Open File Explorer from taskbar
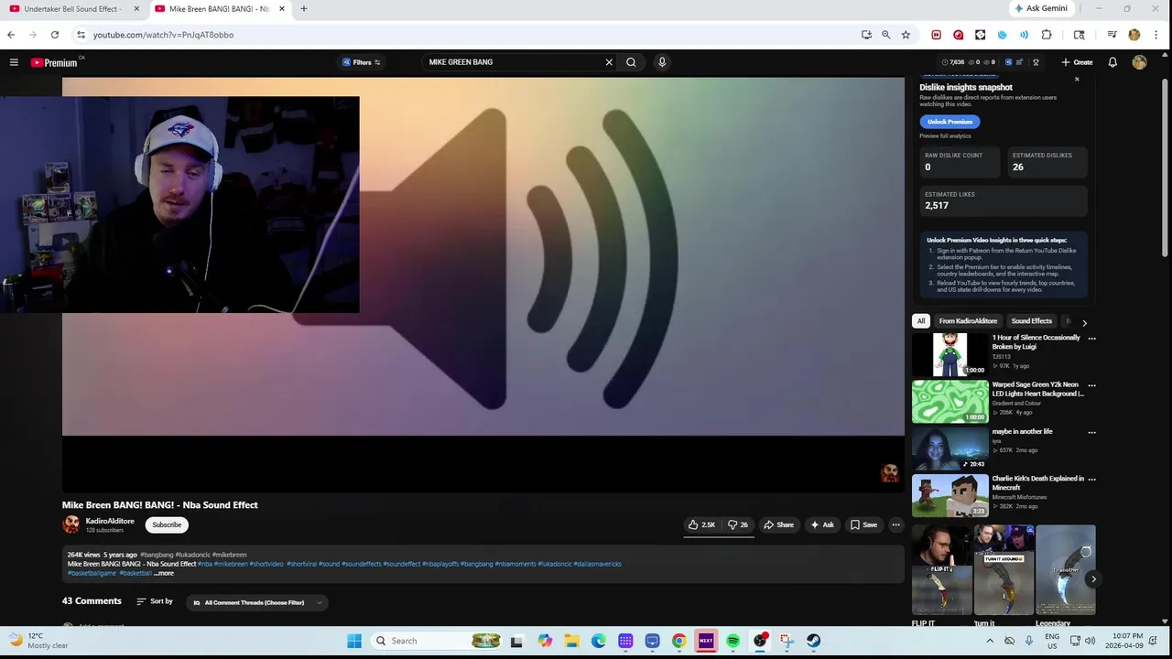The image size is (1172, 659). pos(571,641)
